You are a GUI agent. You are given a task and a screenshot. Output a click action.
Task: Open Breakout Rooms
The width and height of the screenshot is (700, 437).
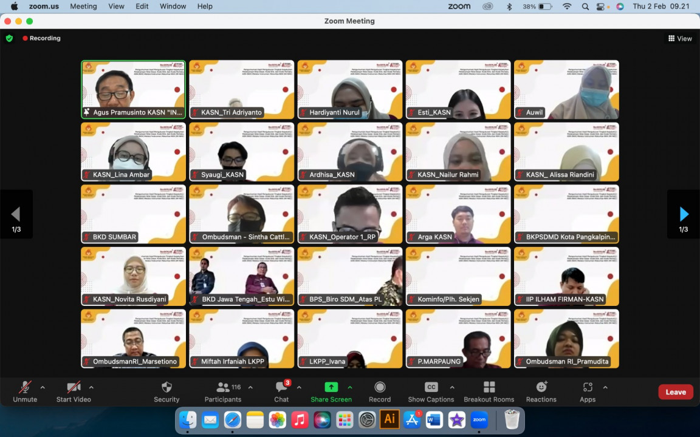[489, 388]
